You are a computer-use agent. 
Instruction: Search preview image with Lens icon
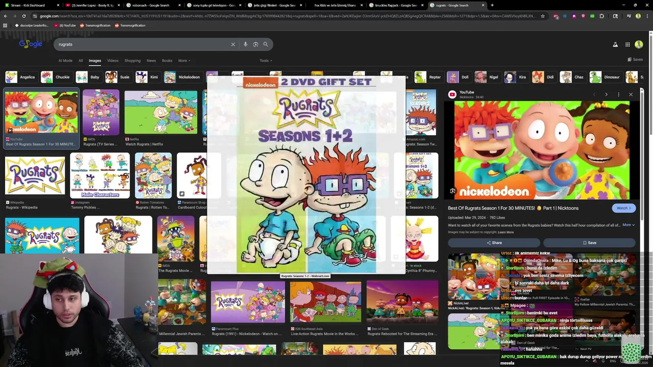point(453,191)
